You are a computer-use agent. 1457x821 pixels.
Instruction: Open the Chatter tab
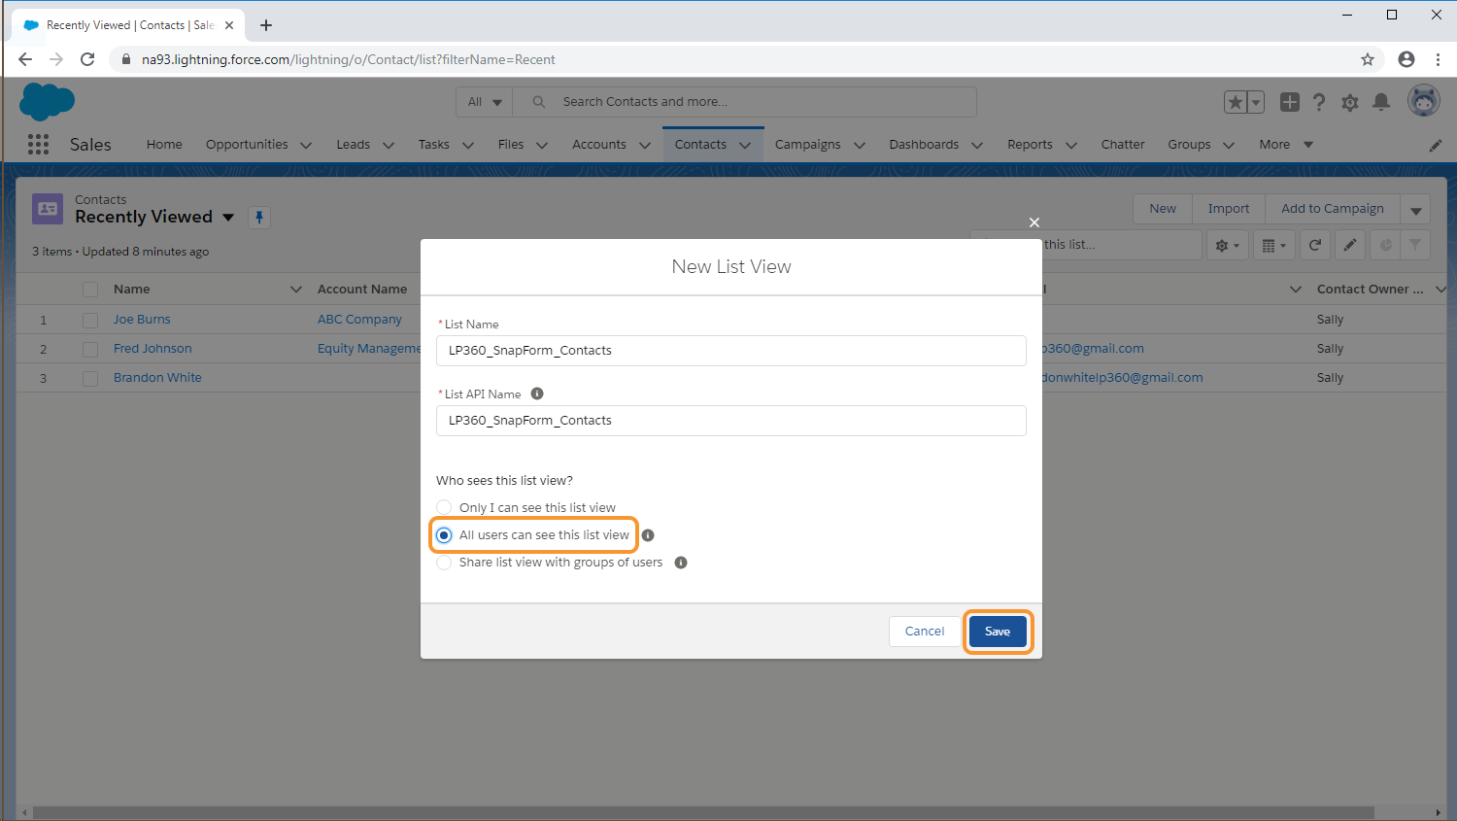tap(1123, 145)
